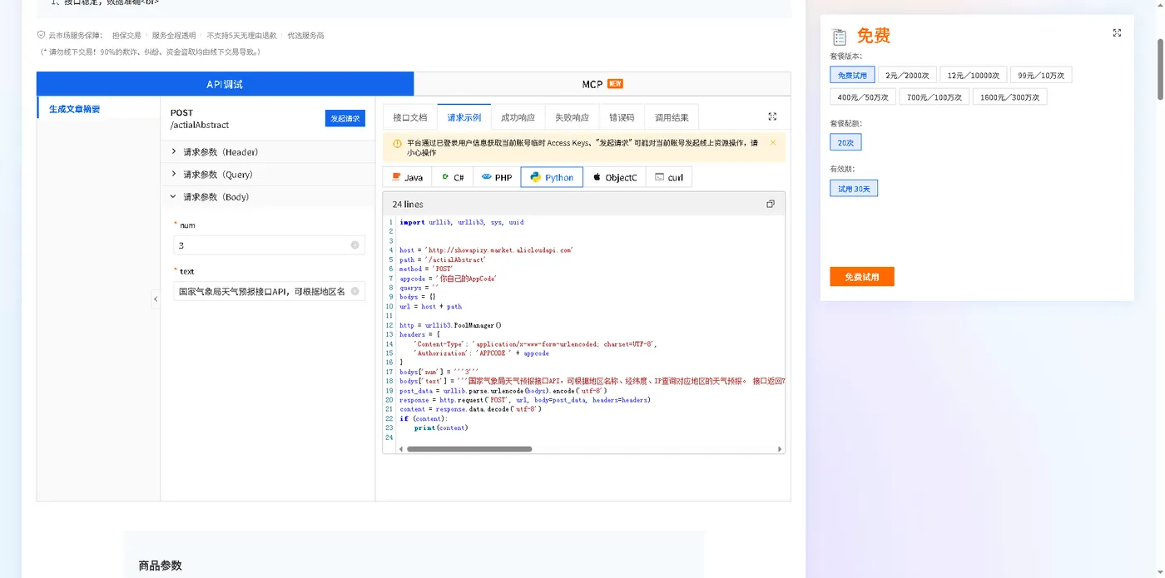
Task: Click the shield icon next to 云市场服务保障
Action: (41, 35)
